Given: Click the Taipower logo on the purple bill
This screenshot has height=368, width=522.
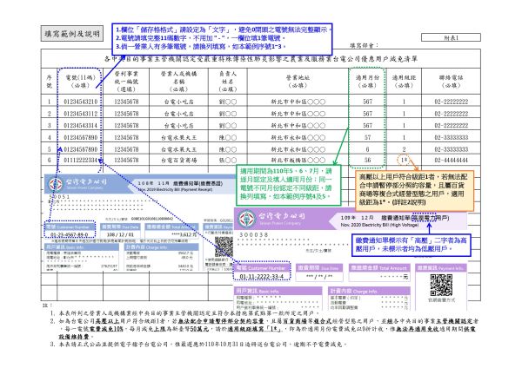Looking at the screenshot, I should 247,218.
